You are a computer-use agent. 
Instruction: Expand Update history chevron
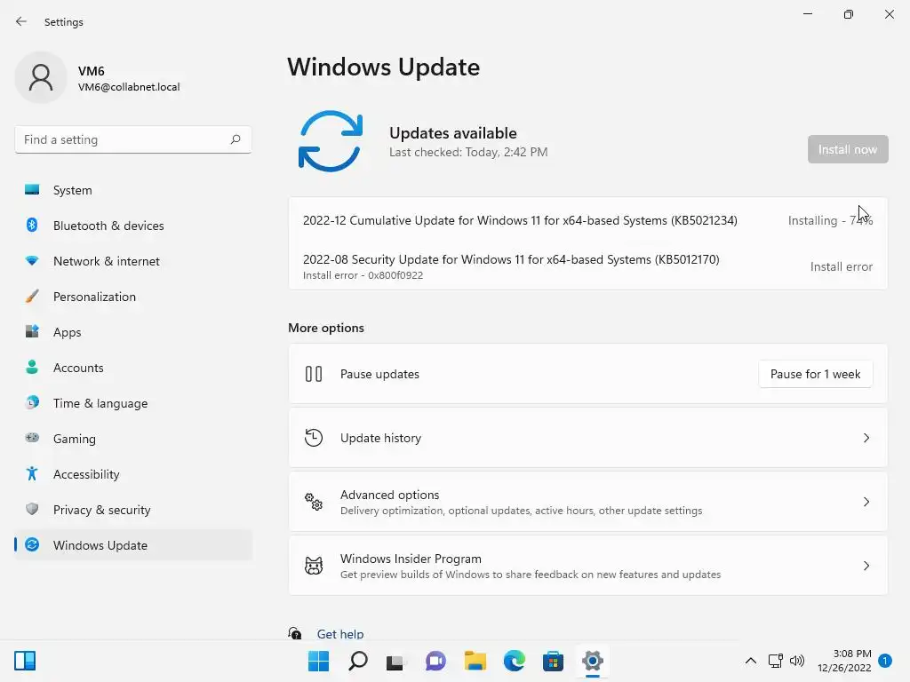pyautogui.click(x=866, y=438)
